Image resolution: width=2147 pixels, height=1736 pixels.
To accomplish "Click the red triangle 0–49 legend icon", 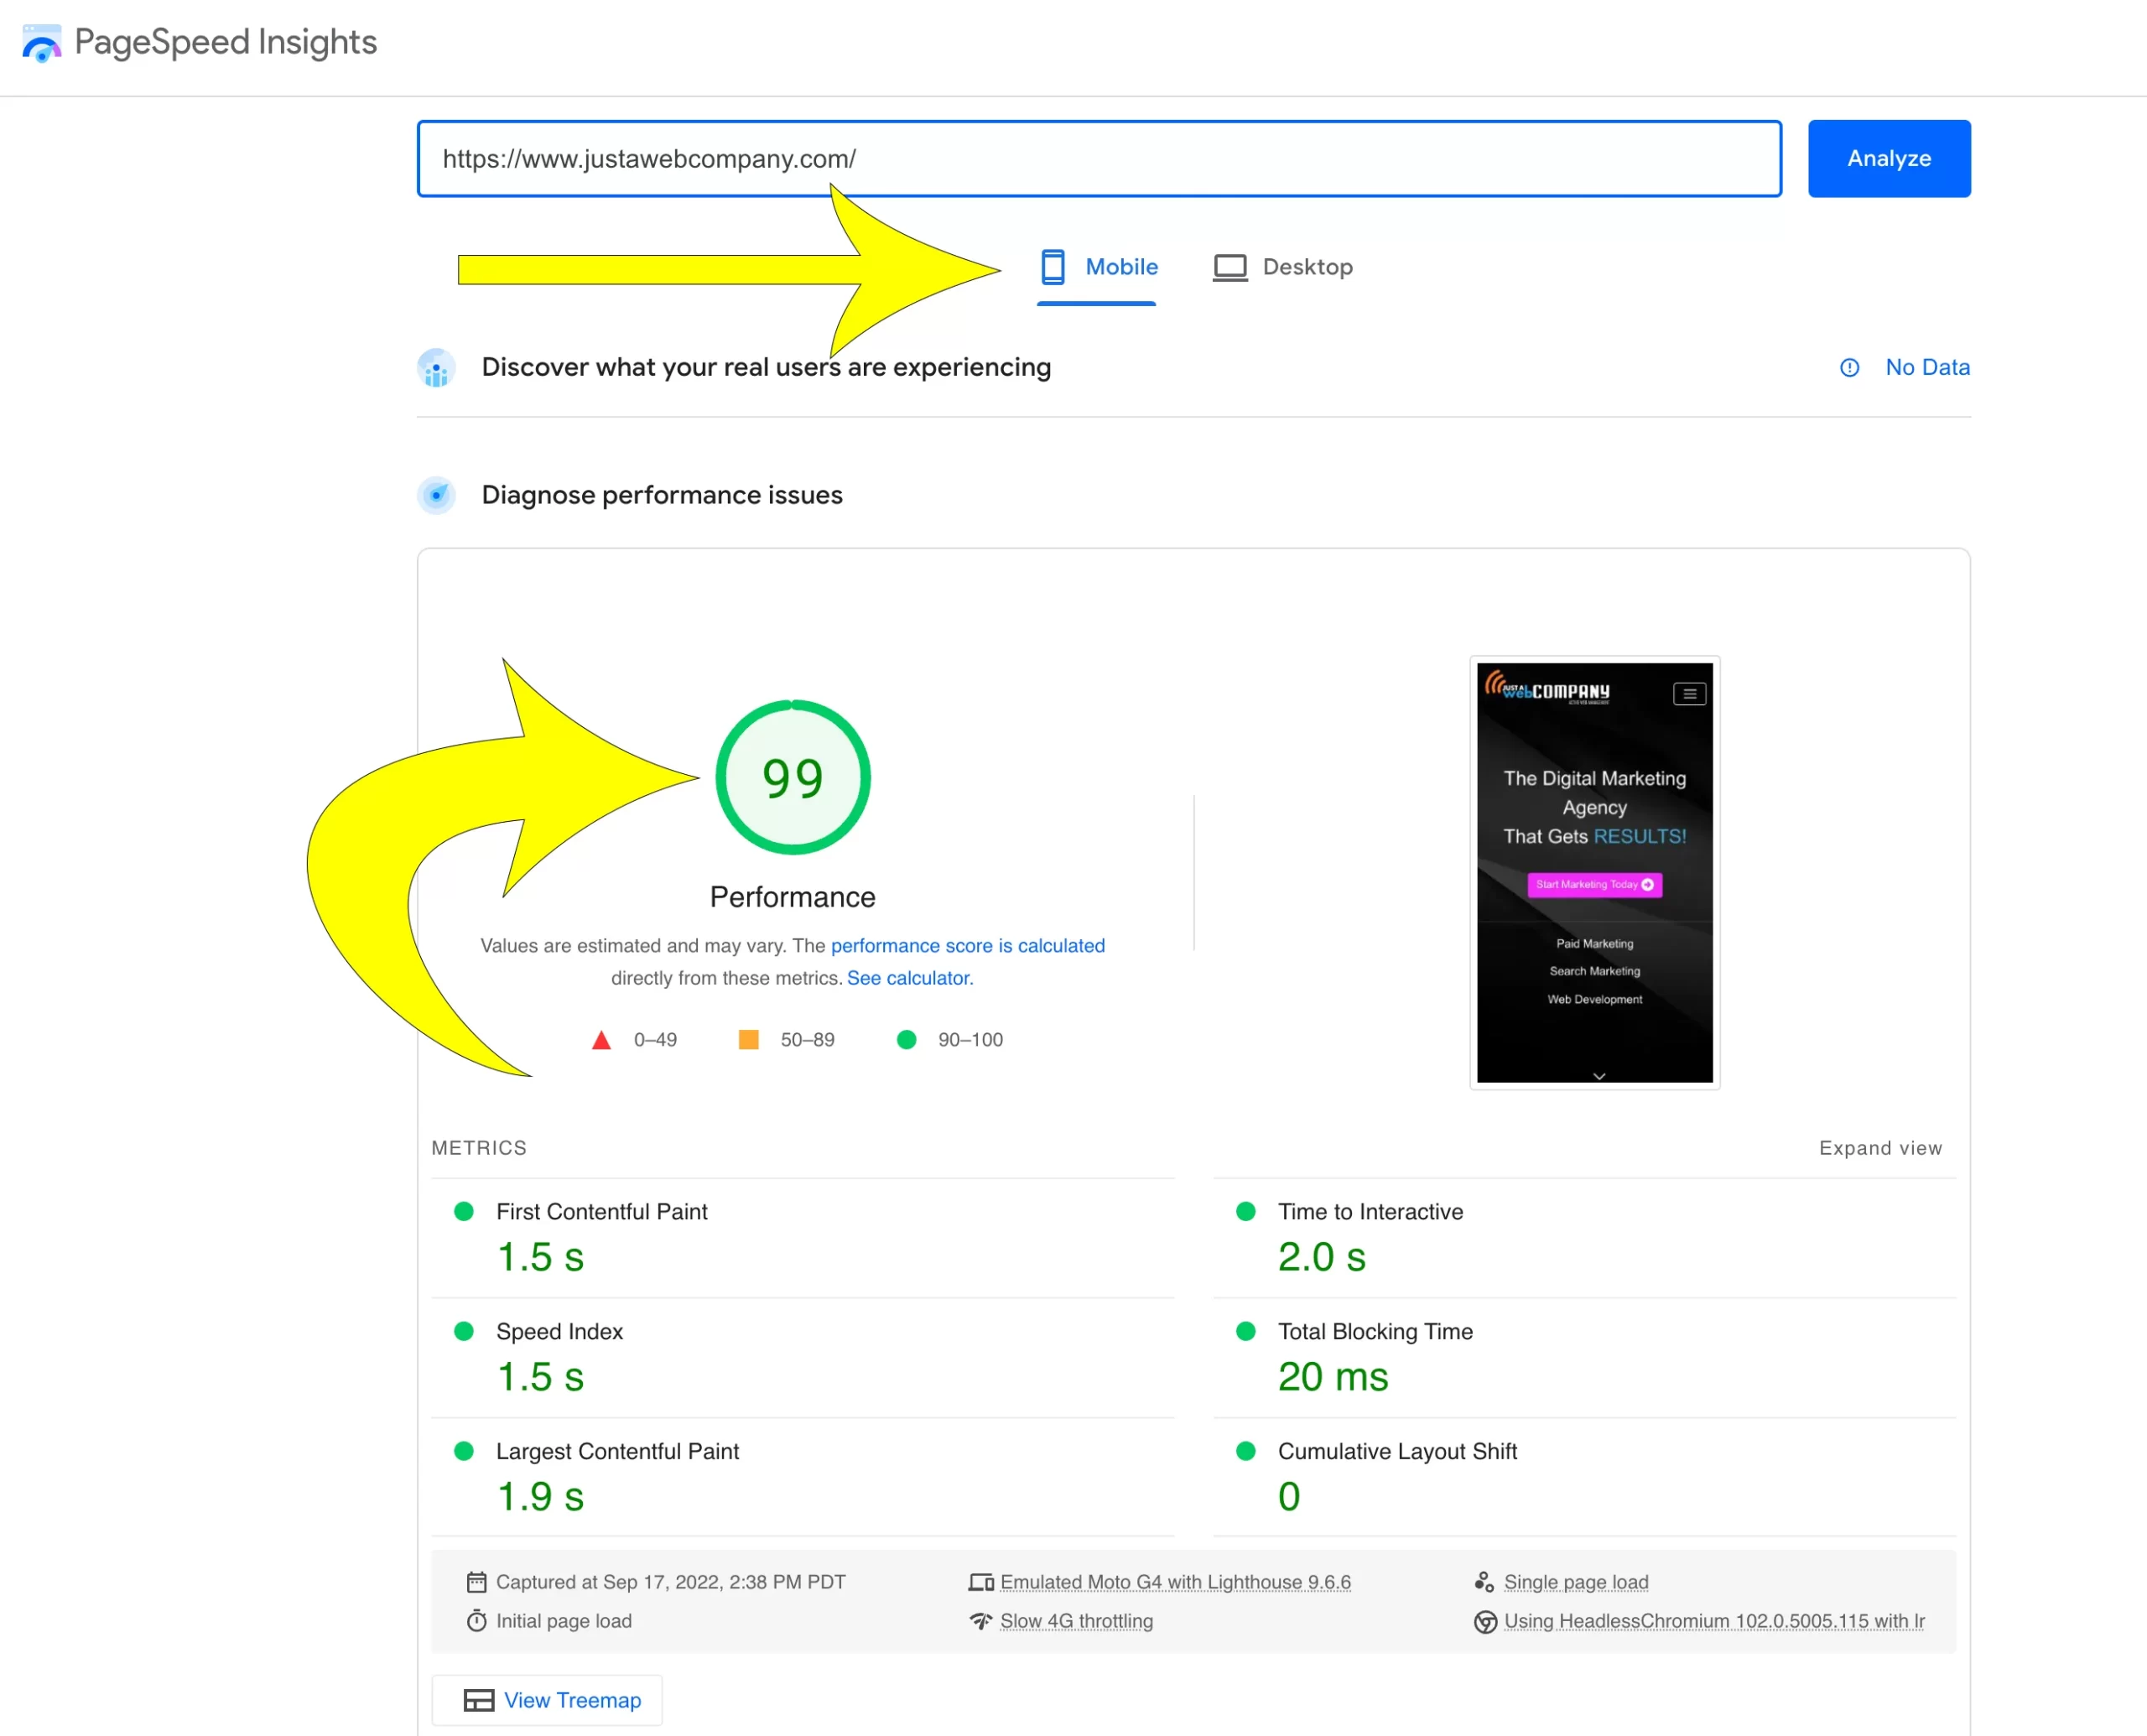I will tap(601, 1040).
